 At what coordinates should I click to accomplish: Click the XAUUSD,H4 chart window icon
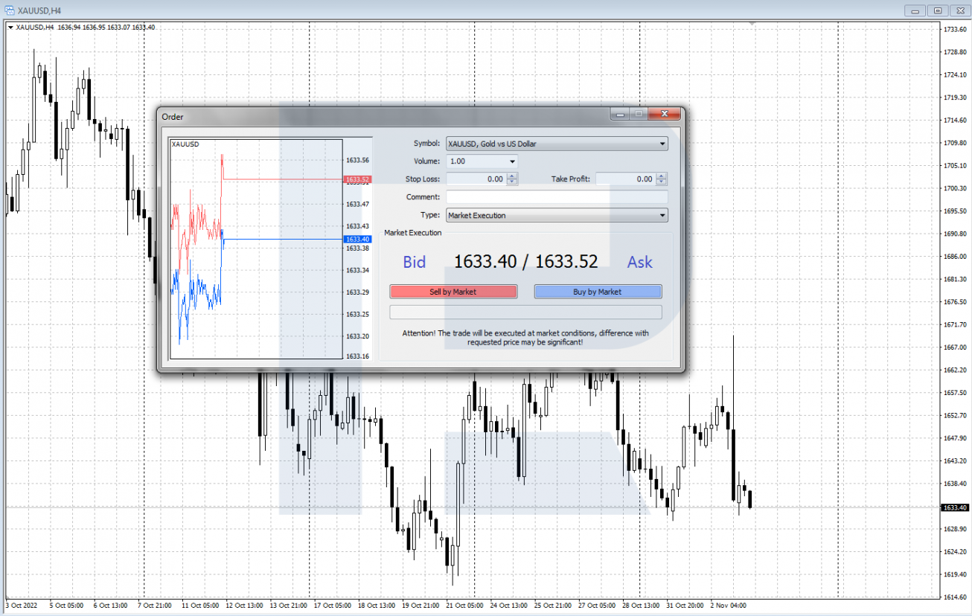(7, 10)
